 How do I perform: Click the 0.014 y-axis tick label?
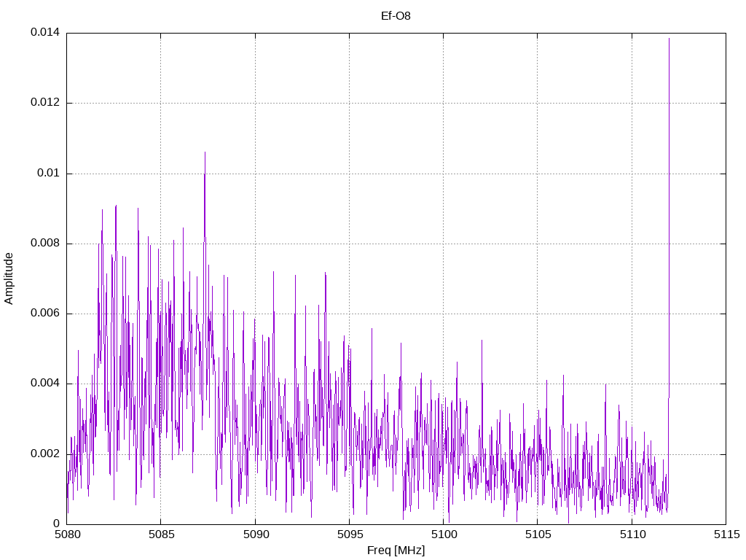coord(45,32)
